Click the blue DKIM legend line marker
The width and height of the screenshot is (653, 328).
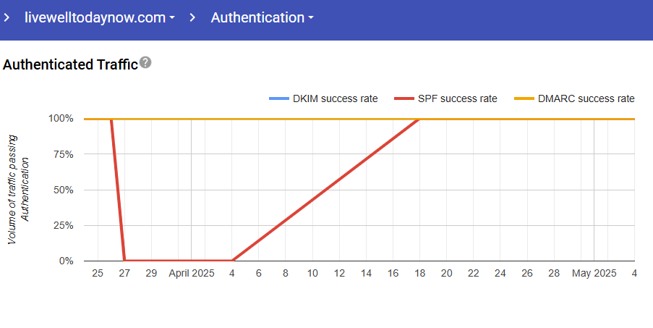(x=278, y=98)
